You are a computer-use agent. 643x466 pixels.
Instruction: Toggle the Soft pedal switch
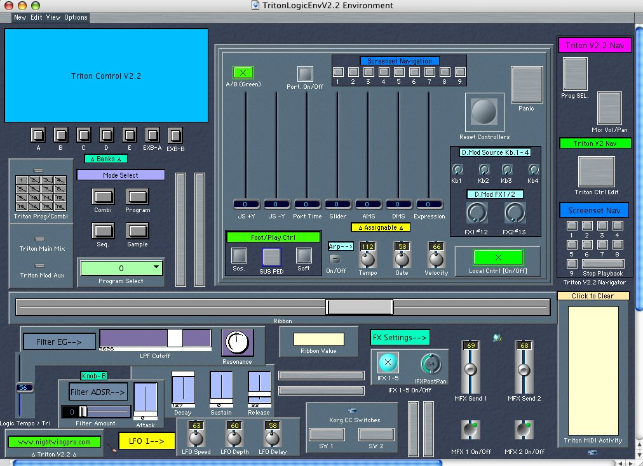(x=304, y=256)
